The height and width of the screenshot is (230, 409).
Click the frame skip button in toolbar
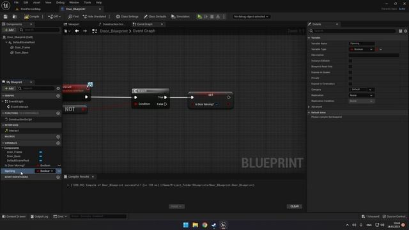click(x=206, y=17)
